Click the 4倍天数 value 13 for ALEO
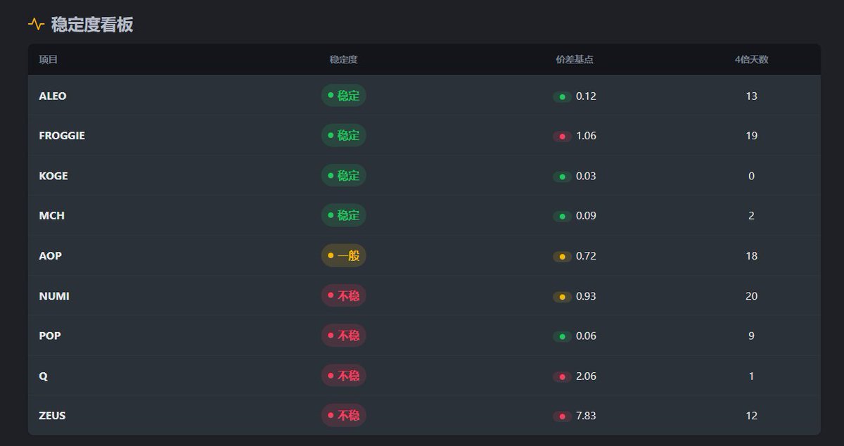 point(751,96)
